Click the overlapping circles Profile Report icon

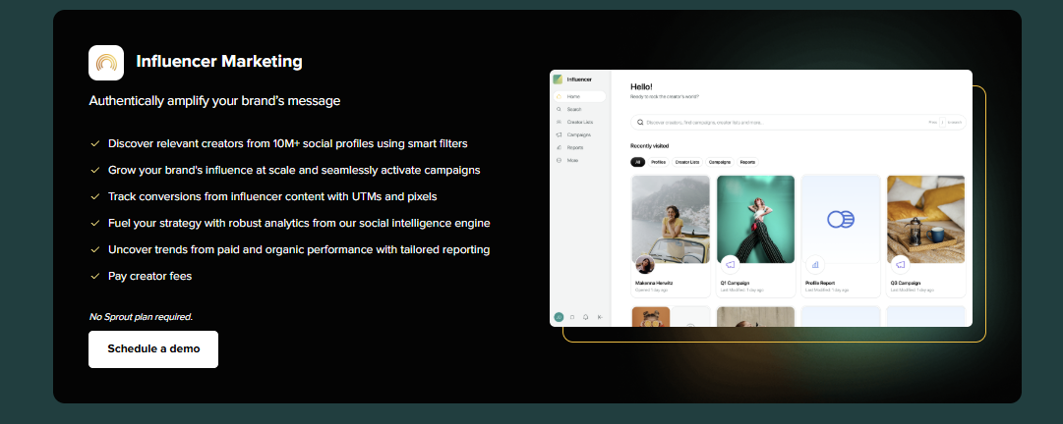point(841,219)
